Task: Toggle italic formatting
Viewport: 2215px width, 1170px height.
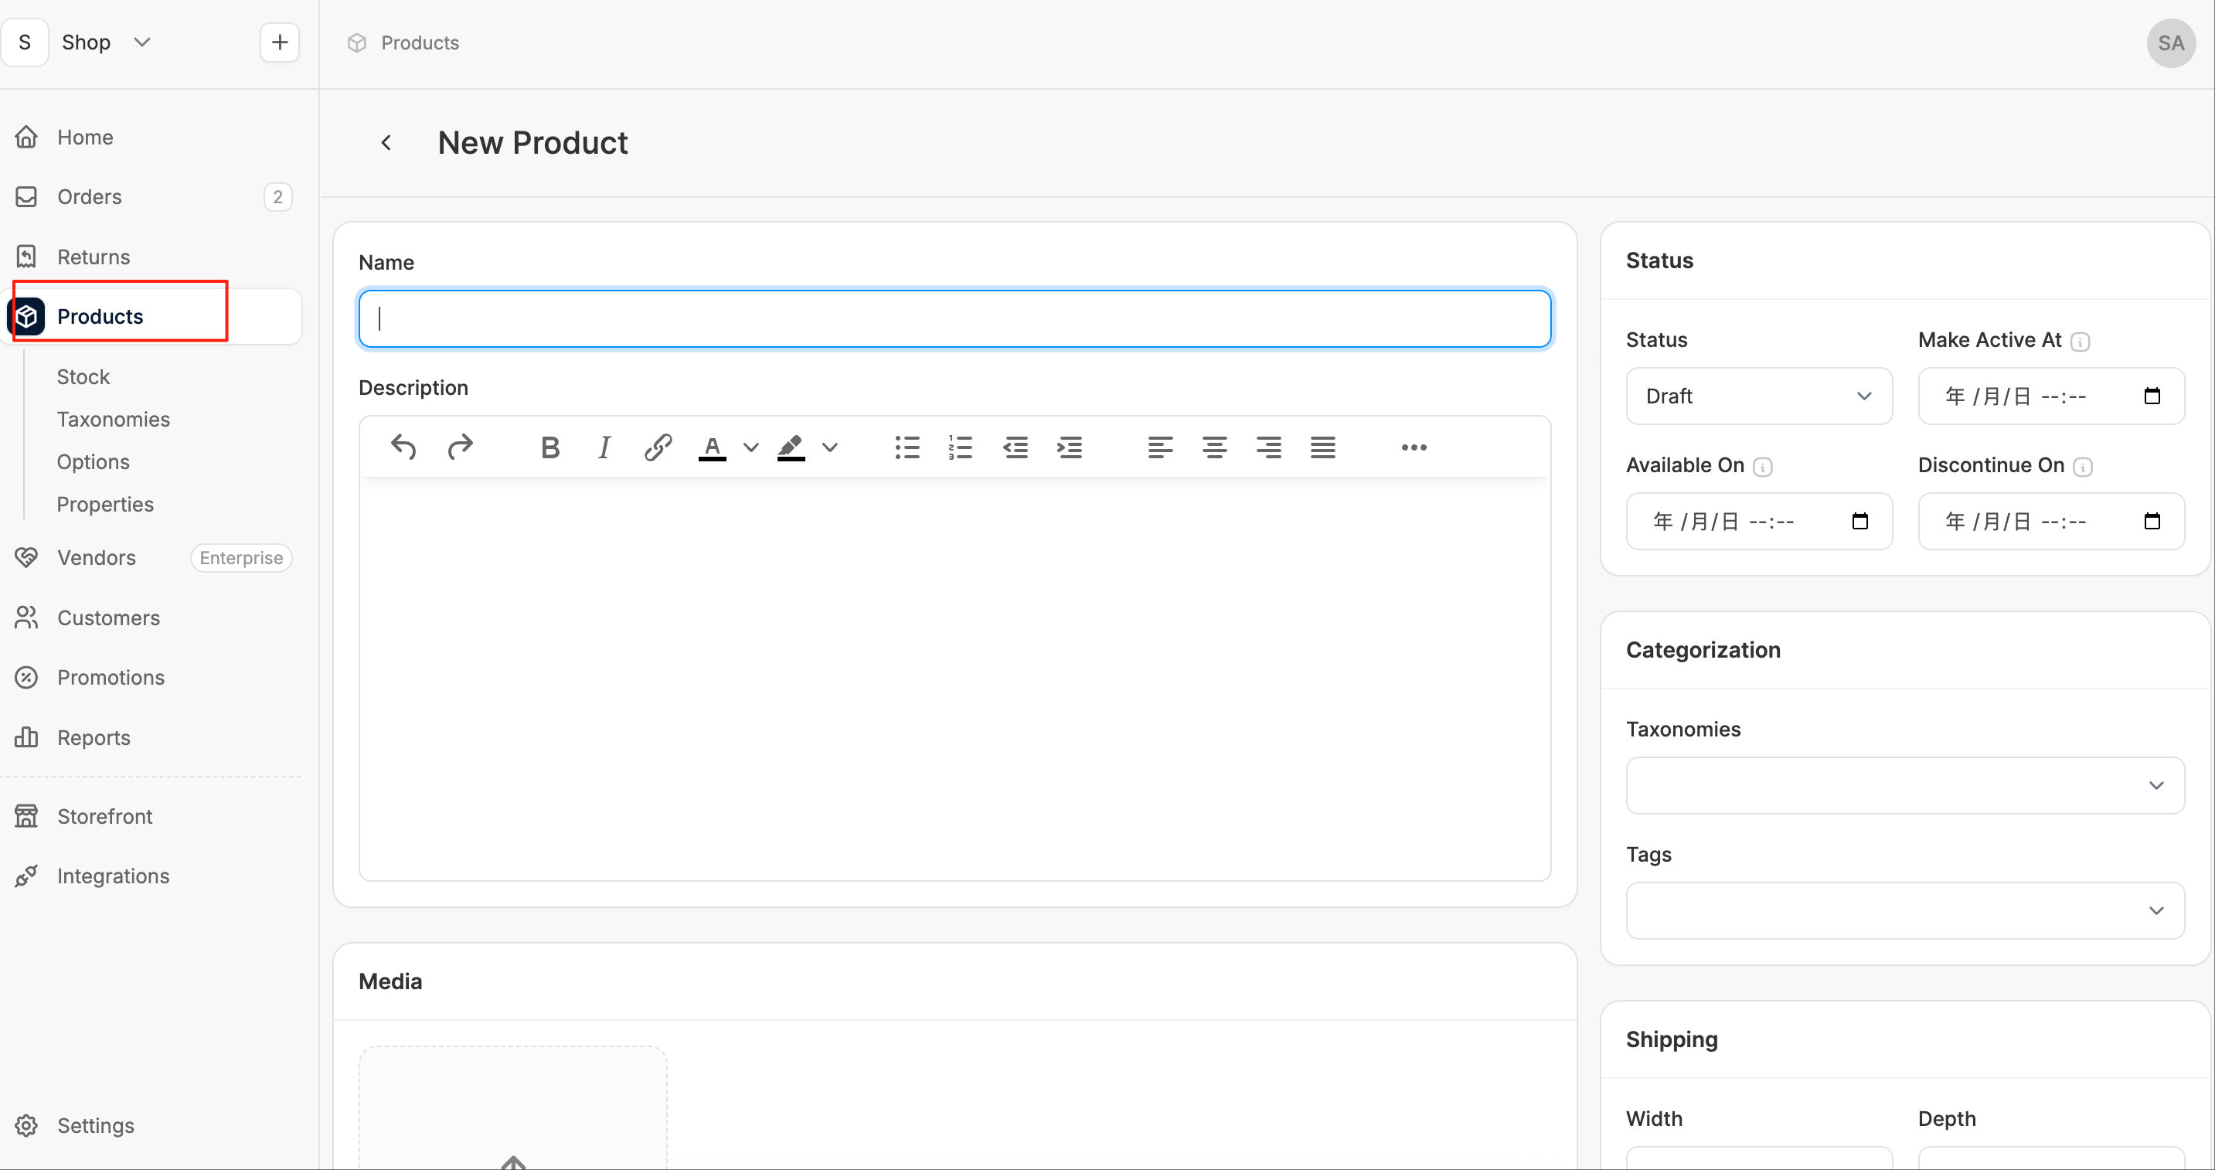Action: (x=604, y=447)
